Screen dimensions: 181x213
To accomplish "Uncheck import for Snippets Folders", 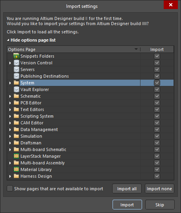I will (157, 56).
